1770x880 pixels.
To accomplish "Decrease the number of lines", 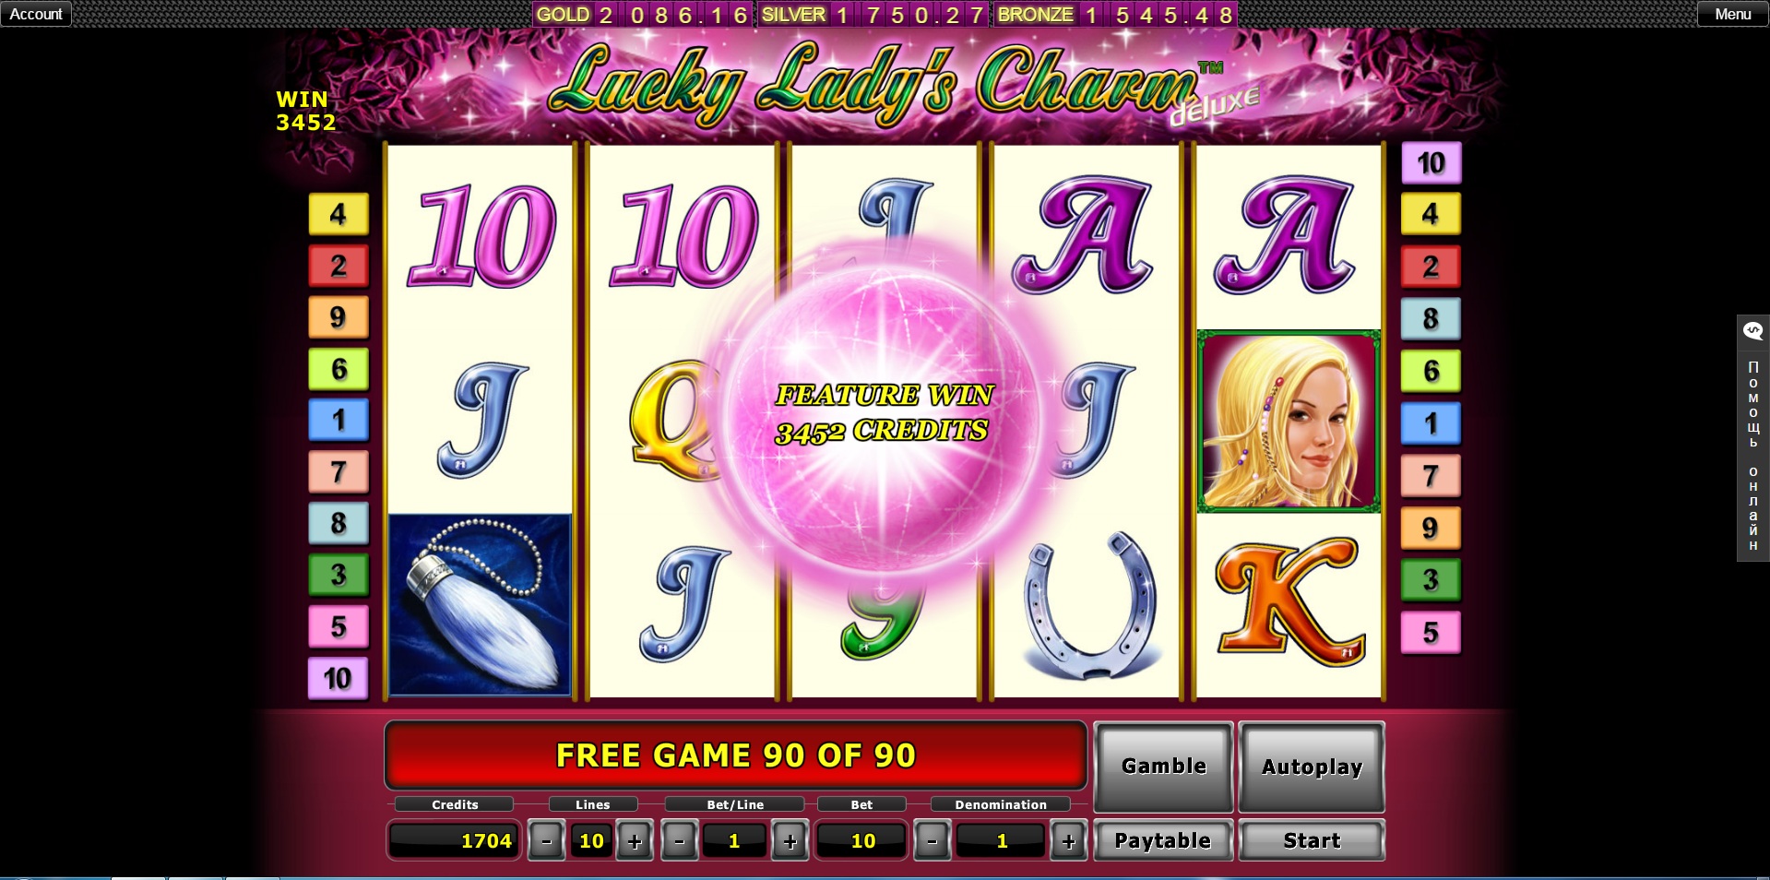I will click(547, 840).
